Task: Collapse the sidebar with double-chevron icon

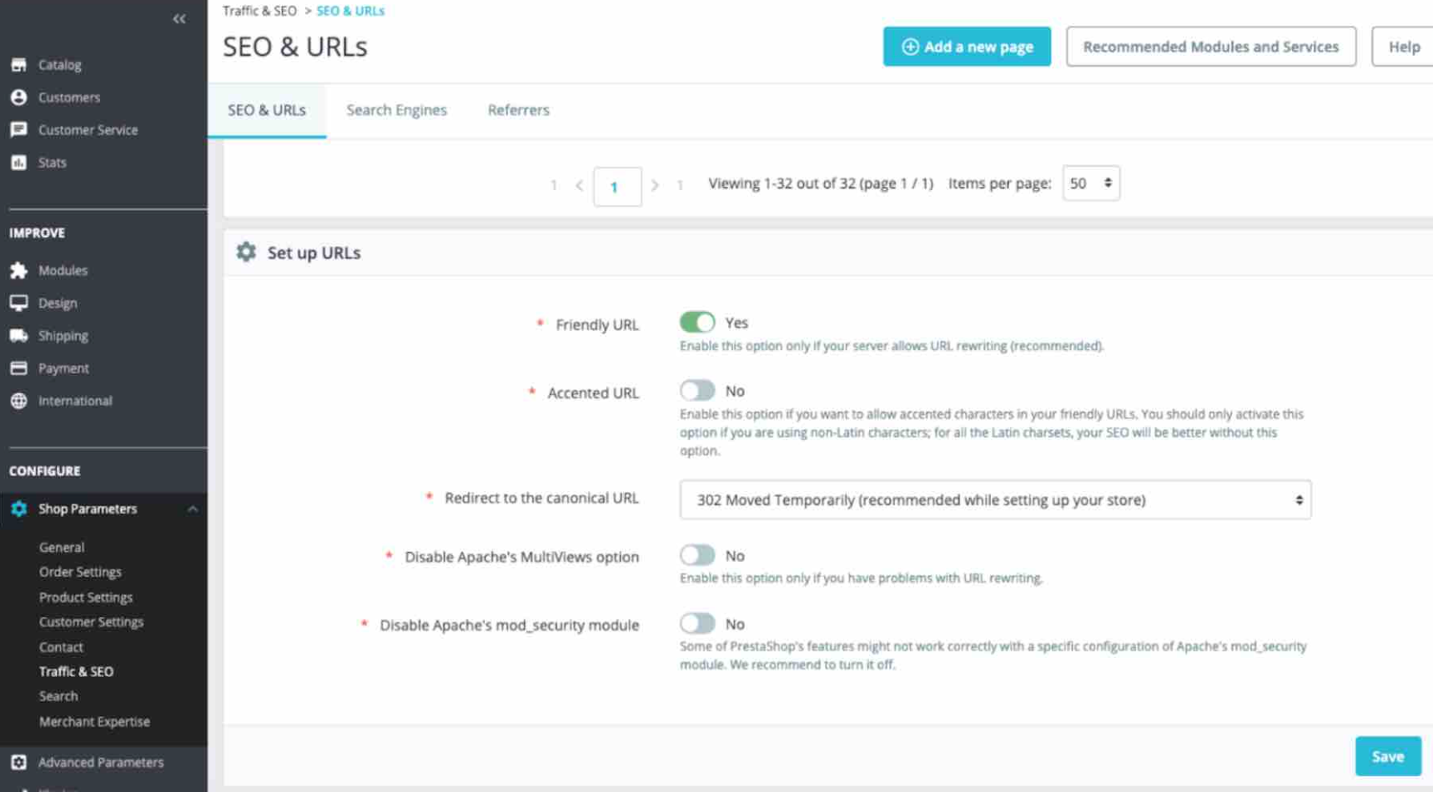Action: pyautogui.click(x=179, y=19)
